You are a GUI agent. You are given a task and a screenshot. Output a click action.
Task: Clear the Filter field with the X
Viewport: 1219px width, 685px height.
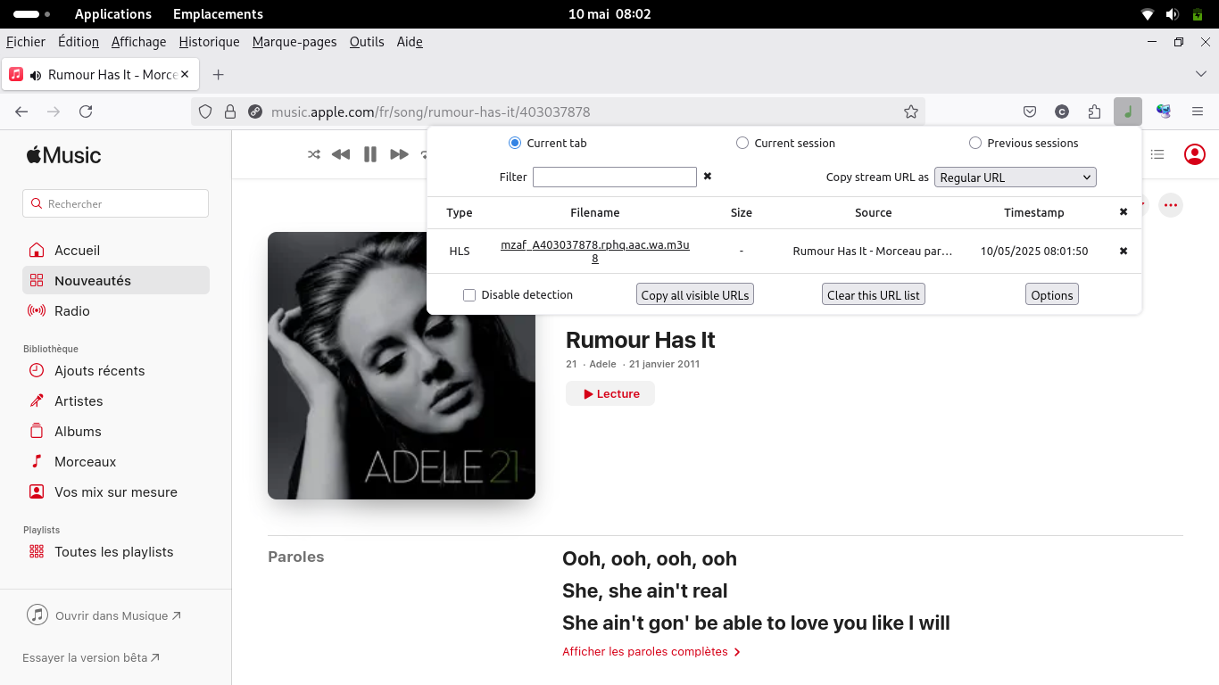708,177
